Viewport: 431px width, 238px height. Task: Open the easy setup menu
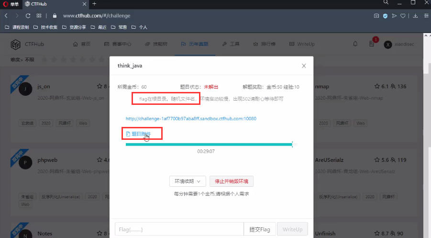426,16
